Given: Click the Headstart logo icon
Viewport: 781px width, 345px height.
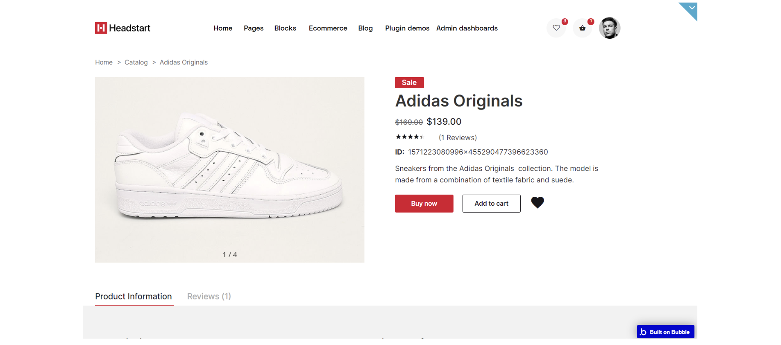Looking at the screenshot, I should point(101,28).
